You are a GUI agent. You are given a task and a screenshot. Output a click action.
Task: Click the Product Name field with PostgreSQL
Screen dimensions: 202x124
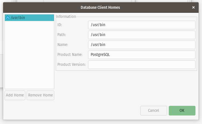[x=142, y=55]
